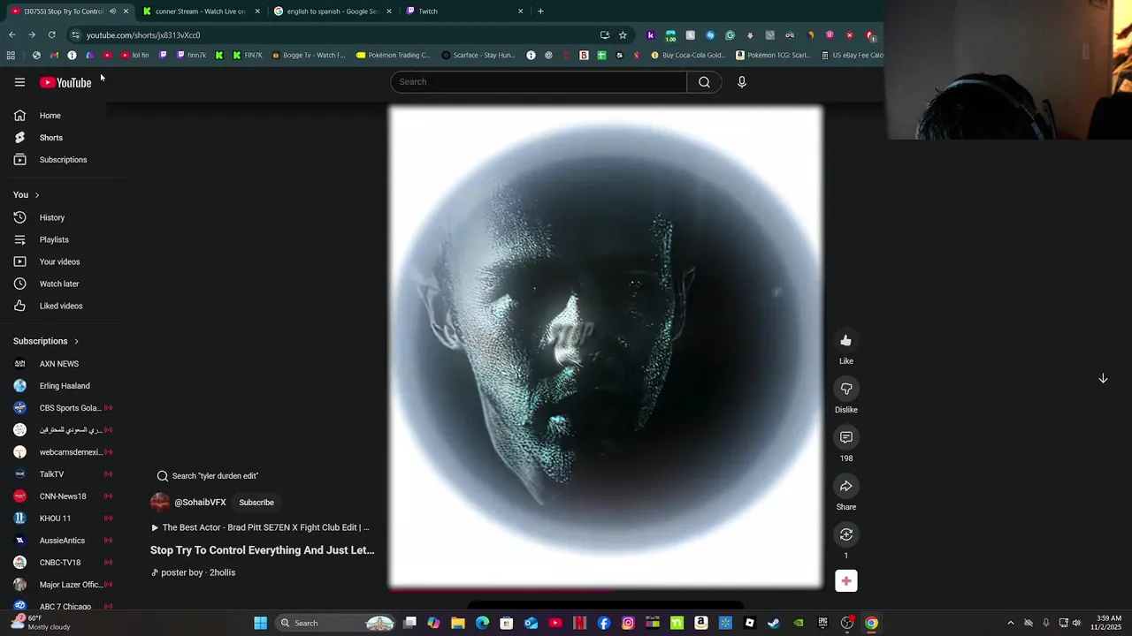Open the @SohaibVFX channel name

[x=200, y=503]
